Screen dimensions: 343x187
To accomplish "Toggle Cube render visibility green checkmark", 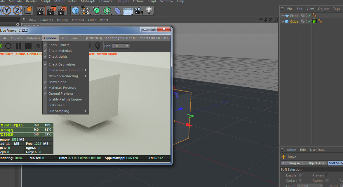I will (x=309, y=21).
